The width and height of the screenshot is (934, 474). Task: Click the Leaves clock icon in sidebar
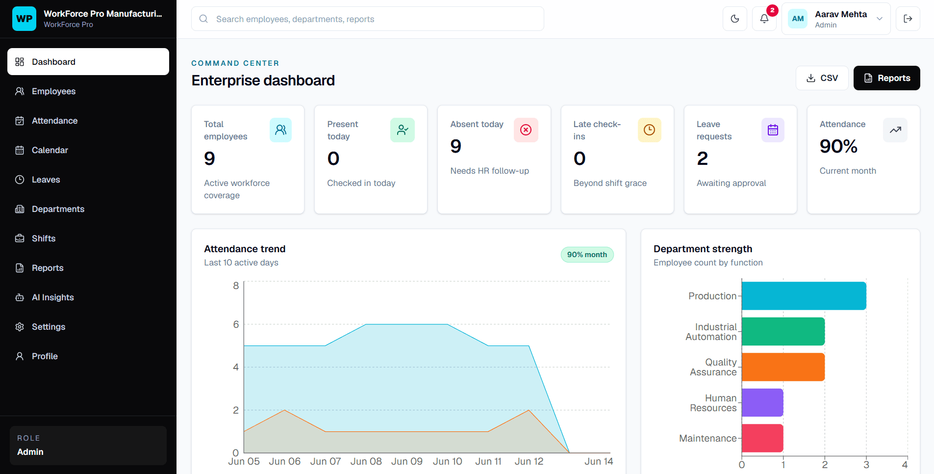click(20, 180)
